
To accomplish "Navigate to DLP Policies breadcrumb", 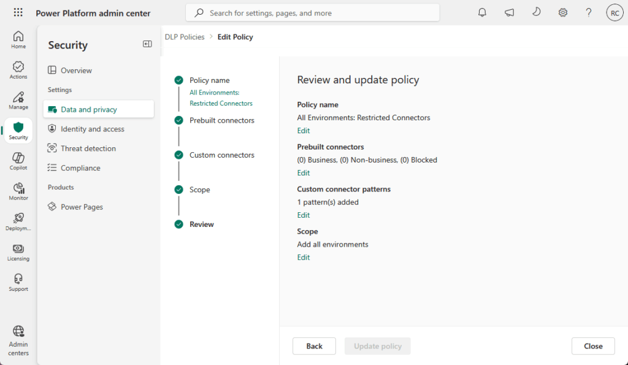I will click(185, 37).
